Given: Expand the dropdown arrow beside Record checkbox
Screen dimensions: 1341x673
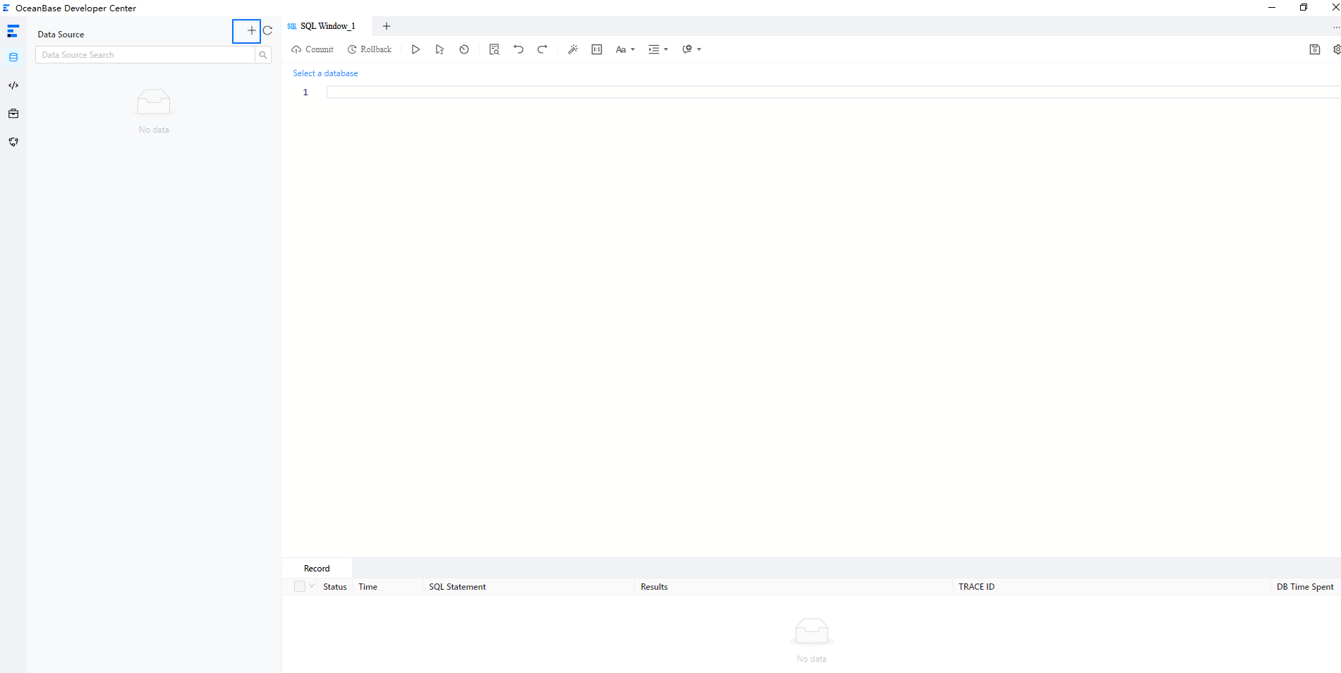Looking at the screenshot, I should point(312,586).
